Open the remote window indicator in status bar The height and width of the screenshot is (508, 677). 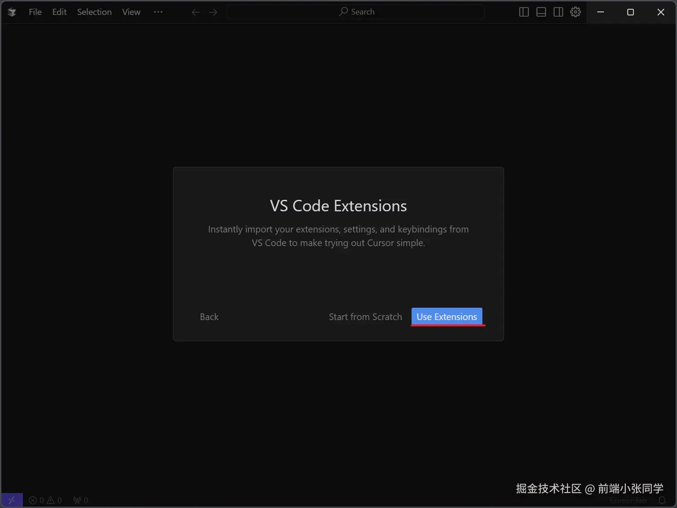point(12,500)
